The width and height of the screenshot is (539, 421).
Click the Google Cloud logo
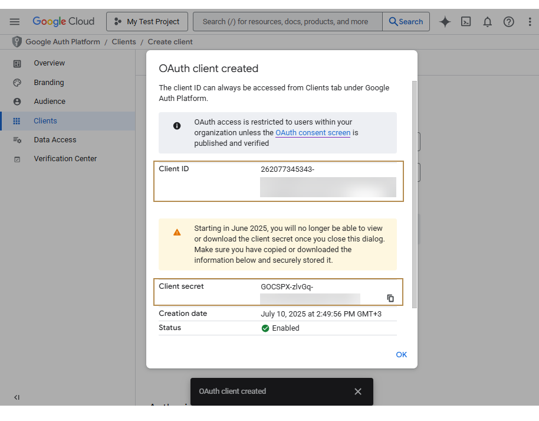click(63, 21)
